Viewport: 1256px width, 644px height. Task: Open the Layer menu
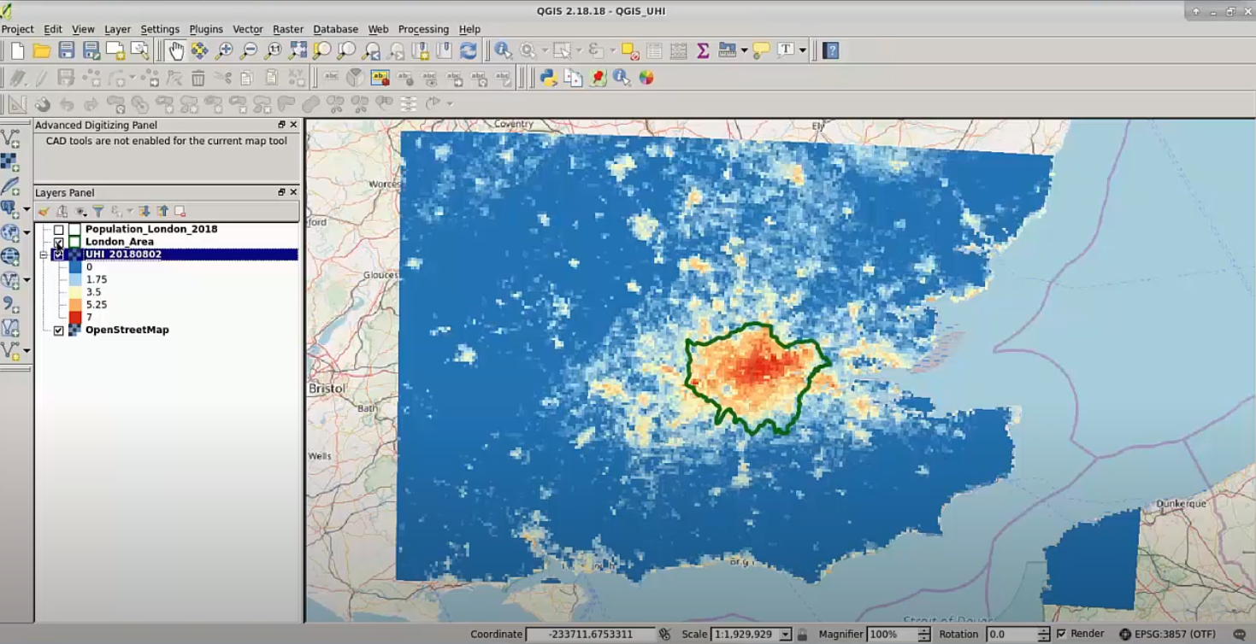(x=117, y=29)
